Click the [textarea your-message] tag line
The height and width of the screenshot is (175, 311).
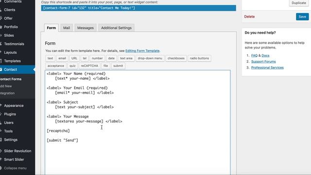tap(88, 121)
